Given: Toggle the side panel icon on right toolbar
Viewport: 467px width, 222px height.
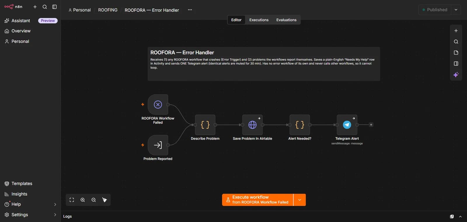Looking at the screenshot, I should pyautogui.click(x=456, y=64).
